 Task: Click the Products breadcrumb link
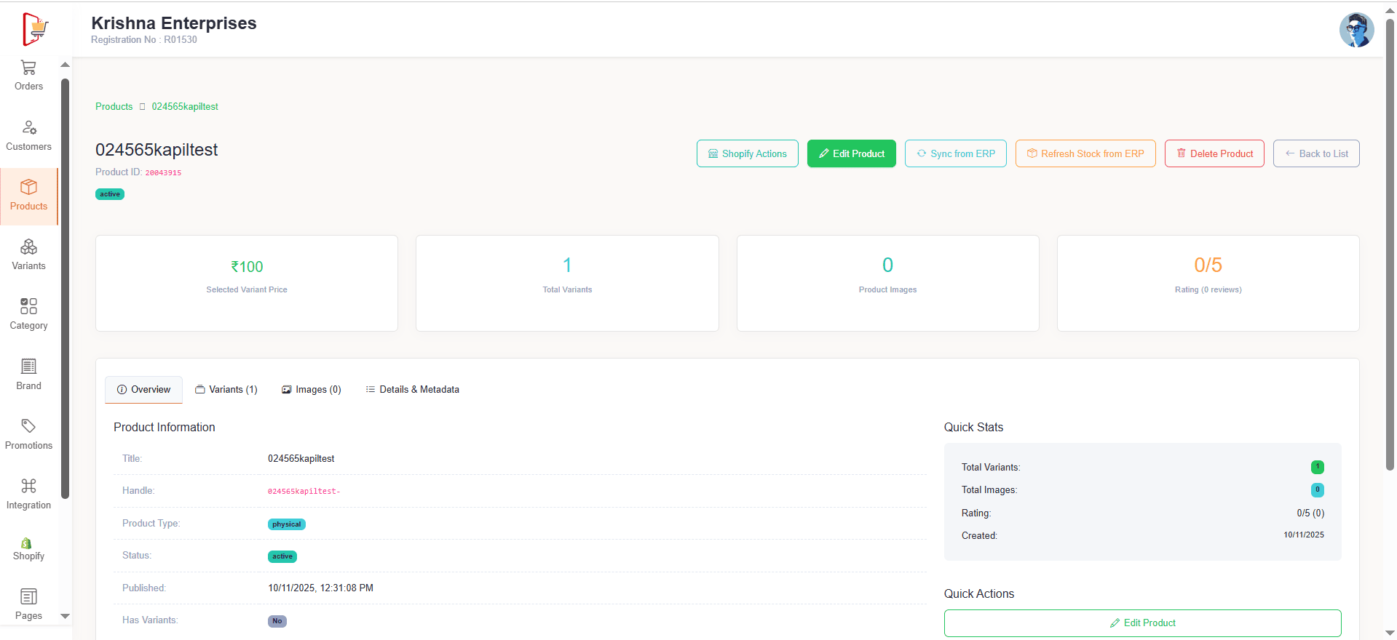[x=114, y=107]
